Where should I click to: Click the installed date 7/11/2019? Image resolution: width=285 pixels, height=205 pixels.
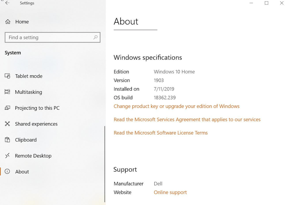coord(164,89)
